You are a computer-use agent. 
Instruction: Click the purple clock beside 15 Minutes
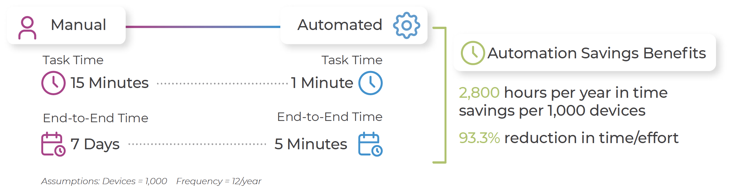coord(53,83)
